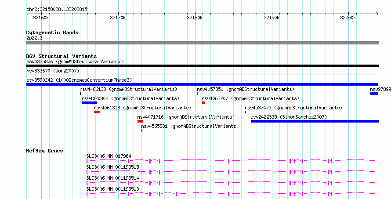391x199 pixels.
Task: Open the nsv833670 (Wong2007) label
Action: click(x=53, y=71)
